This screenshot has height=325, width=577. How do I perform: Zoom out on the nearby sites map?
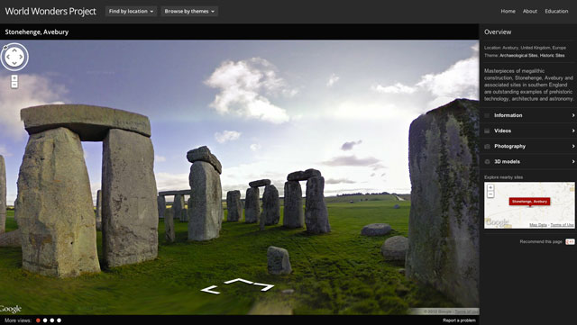pyautogui.click(x=490, y=194)
